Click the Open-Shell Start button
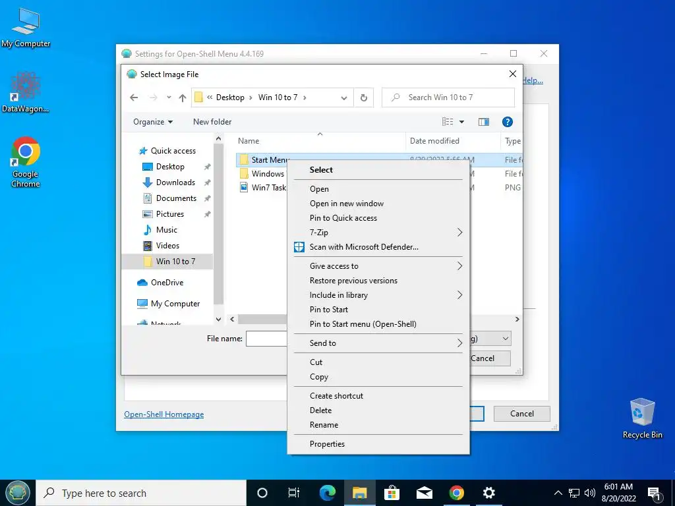The height and width of the screenshot is (506, 675). 17,493
